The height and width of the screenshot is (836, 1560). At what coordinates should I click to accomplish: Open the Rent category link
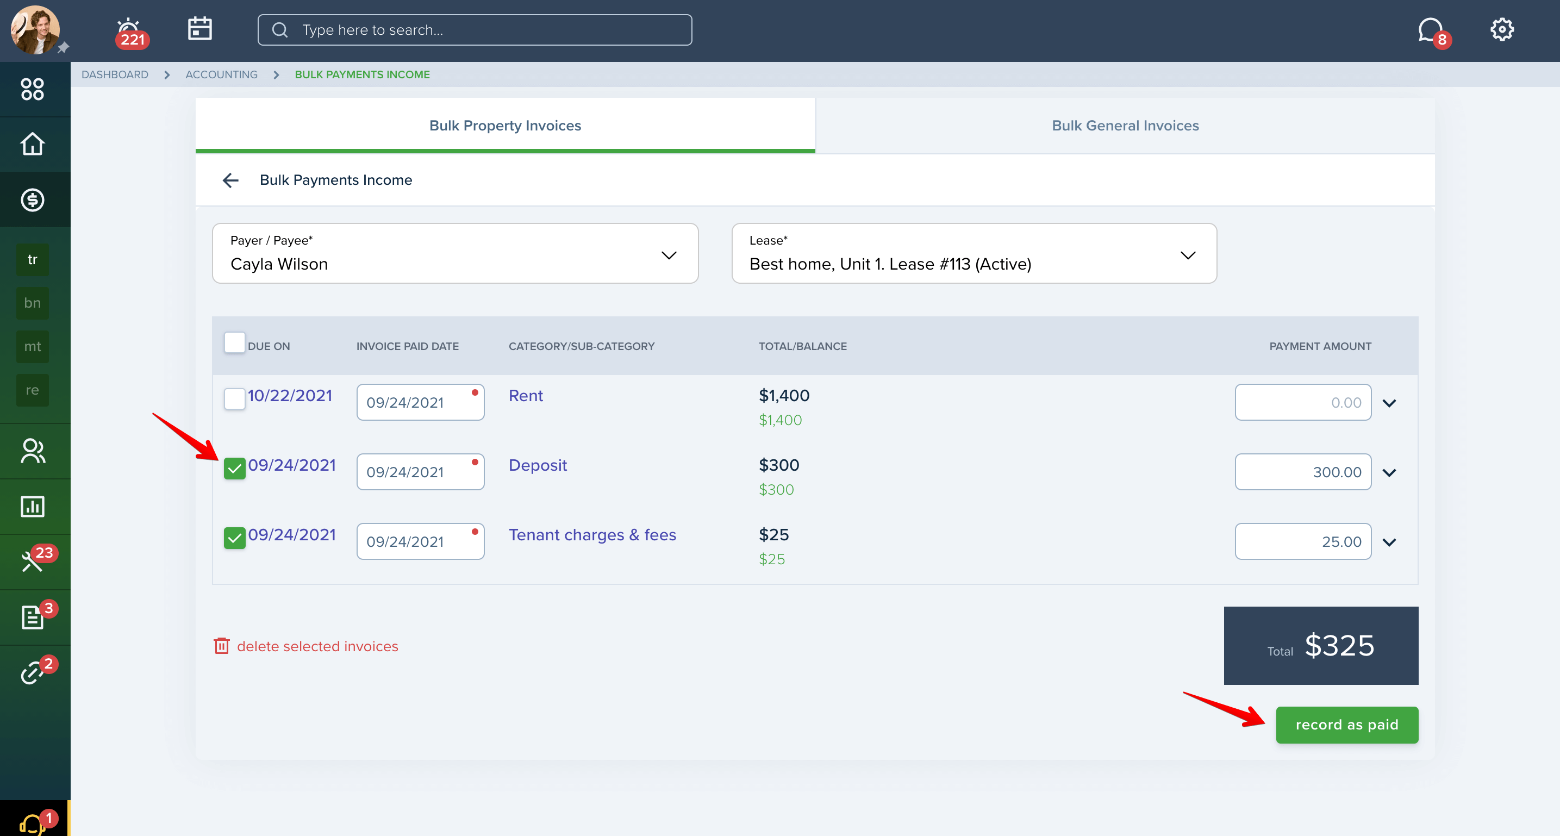click(x=526, y=396)
